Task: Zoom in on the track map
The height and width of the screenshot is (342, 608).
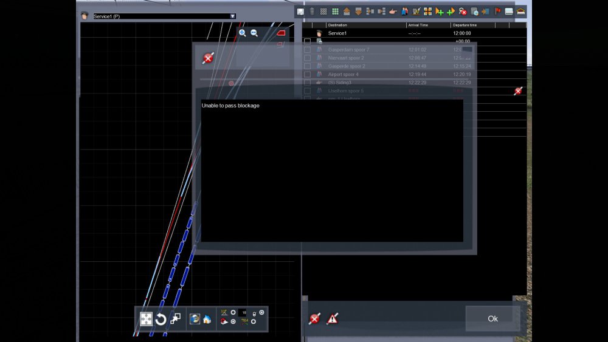Action: pos(242,33)
